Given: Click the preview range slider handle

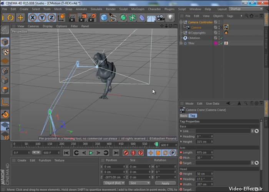Looking at the screenshot, I should click(x=37, y=152).
